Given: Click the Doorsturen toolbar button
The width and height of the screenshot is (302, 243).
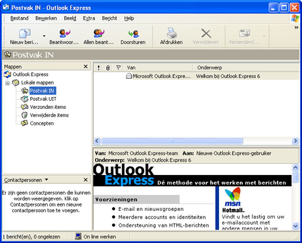Looking at the screenshot, I should click(133, 37).
